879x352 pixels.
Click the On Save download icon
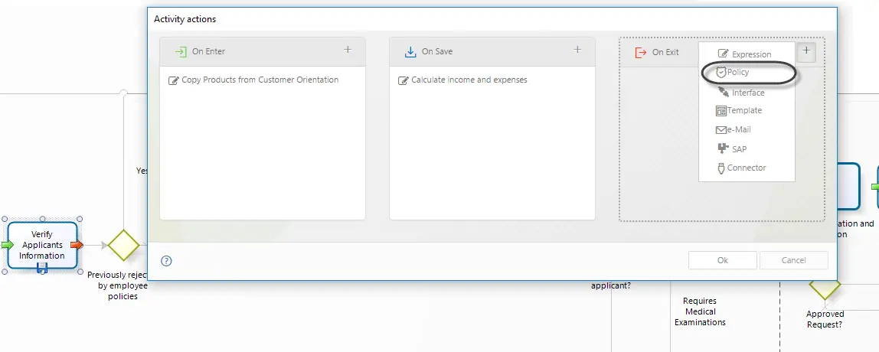click(x=410, y=51)
